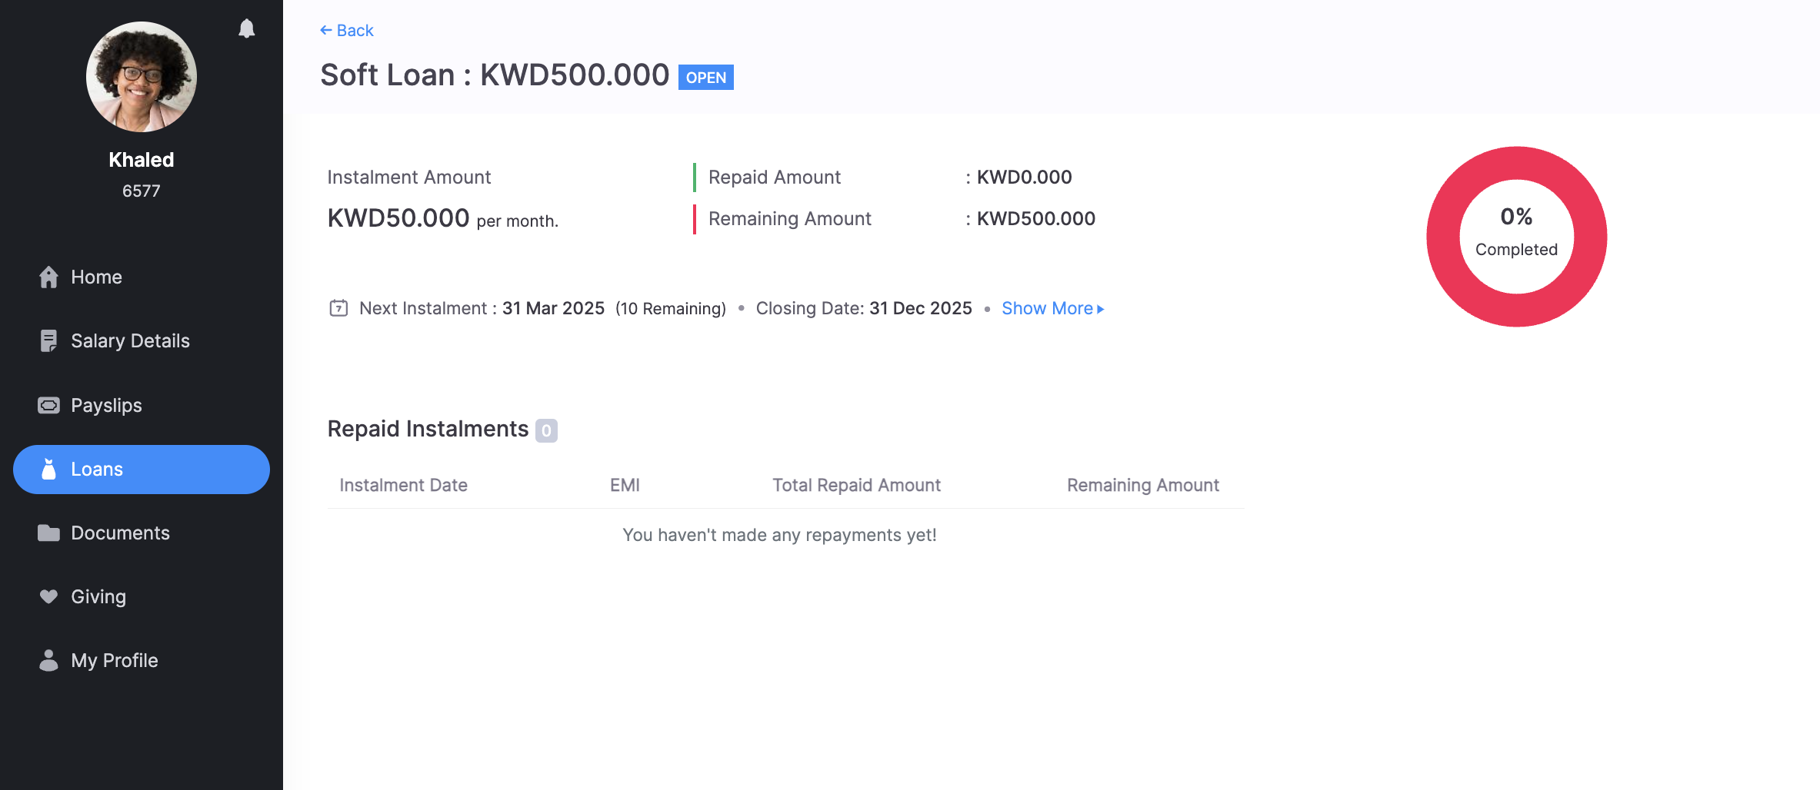The height and width of the screenshot is (790, 1820).
Task: Click the Documents folder icon
Action: coord(48,533)
